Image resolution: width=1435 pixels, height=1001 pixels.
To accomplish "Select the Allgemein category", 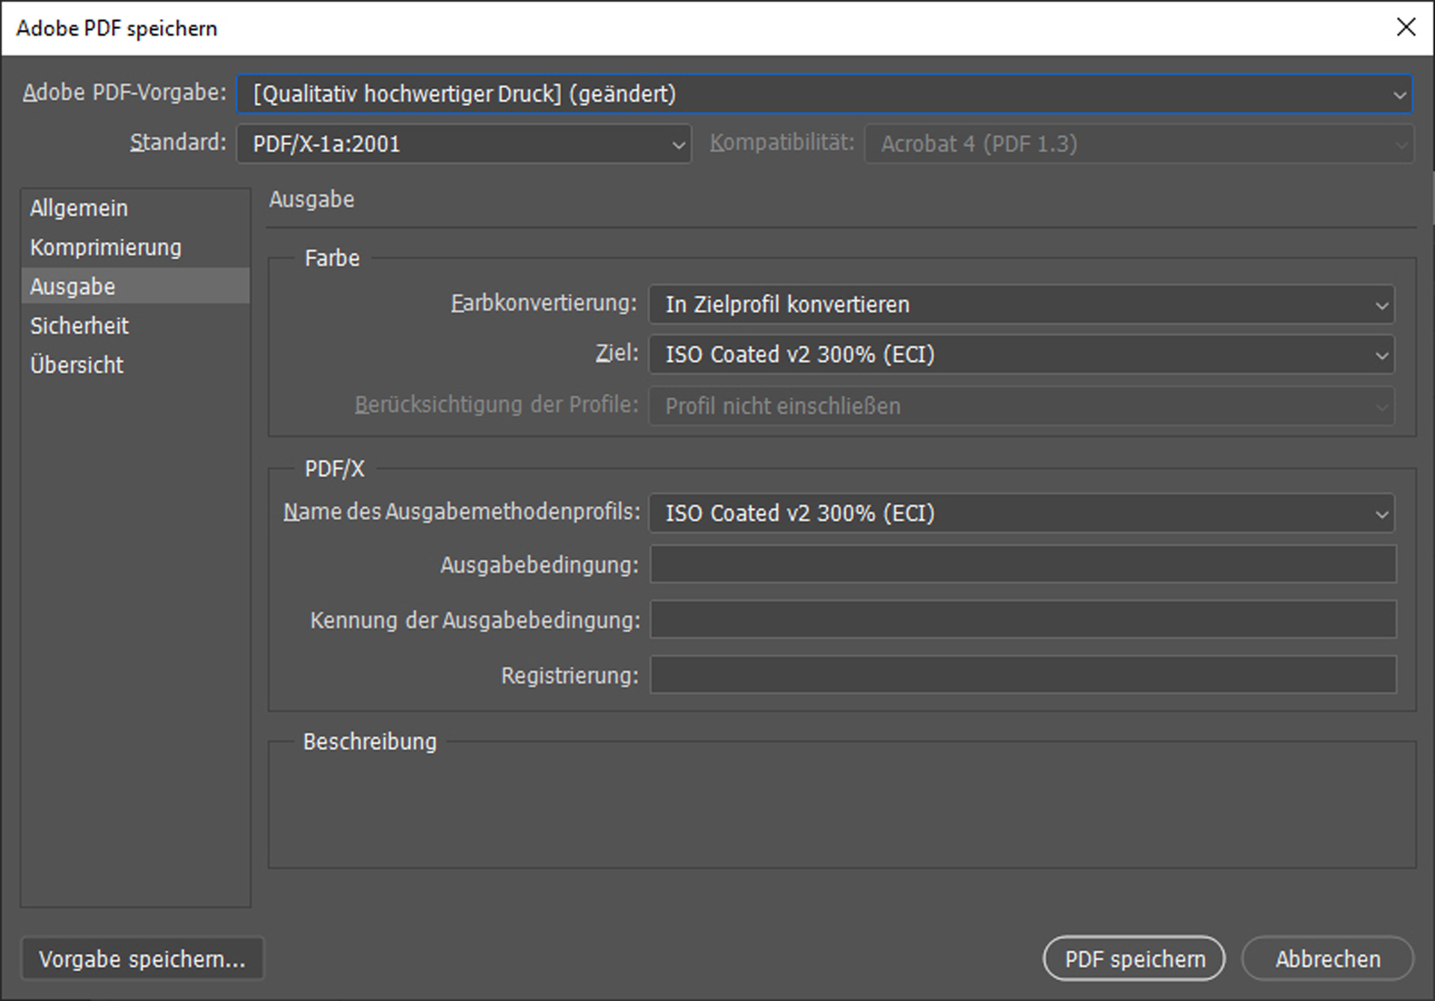I will 135,208.
